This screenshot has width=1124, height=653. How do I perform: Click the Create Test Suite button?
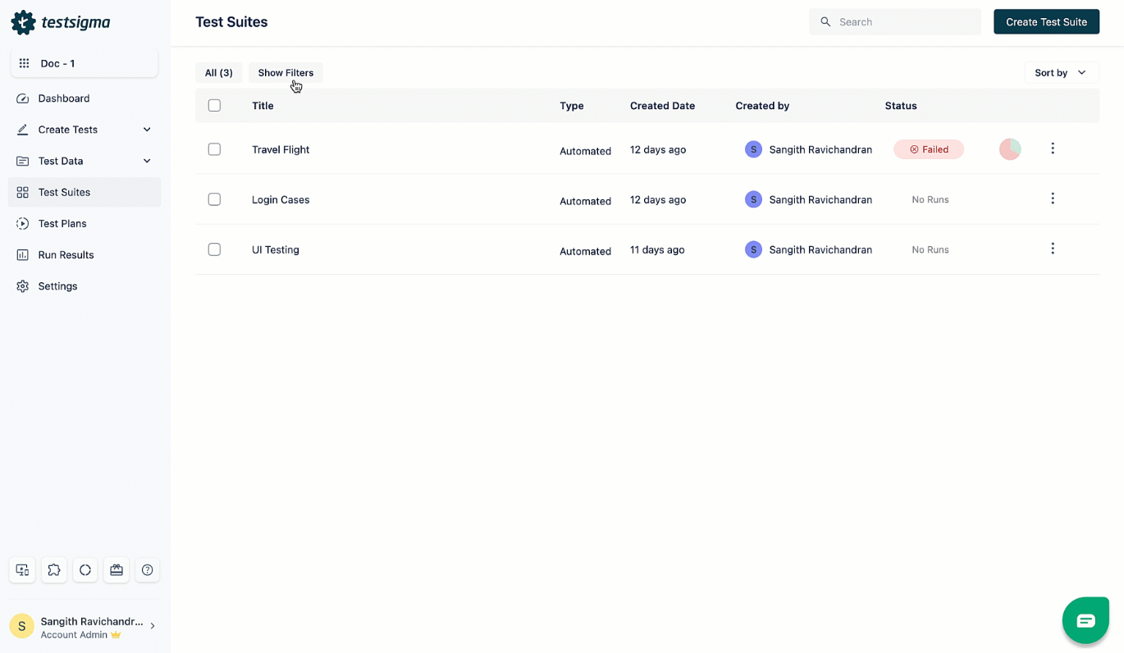pyautogui.click(x=1046, y=22)
